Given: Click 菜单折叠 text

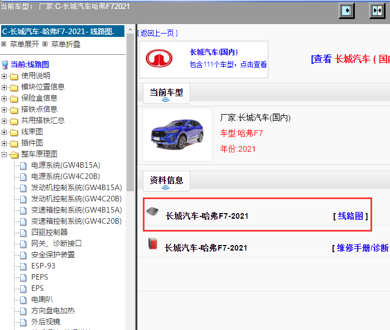Looking at the screenshot, I should (66, 44).
